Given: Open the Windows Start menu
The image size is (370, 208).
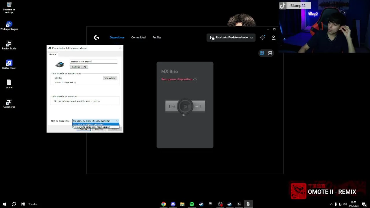Looking at the screenshot, I should click(x=5, y=204).
